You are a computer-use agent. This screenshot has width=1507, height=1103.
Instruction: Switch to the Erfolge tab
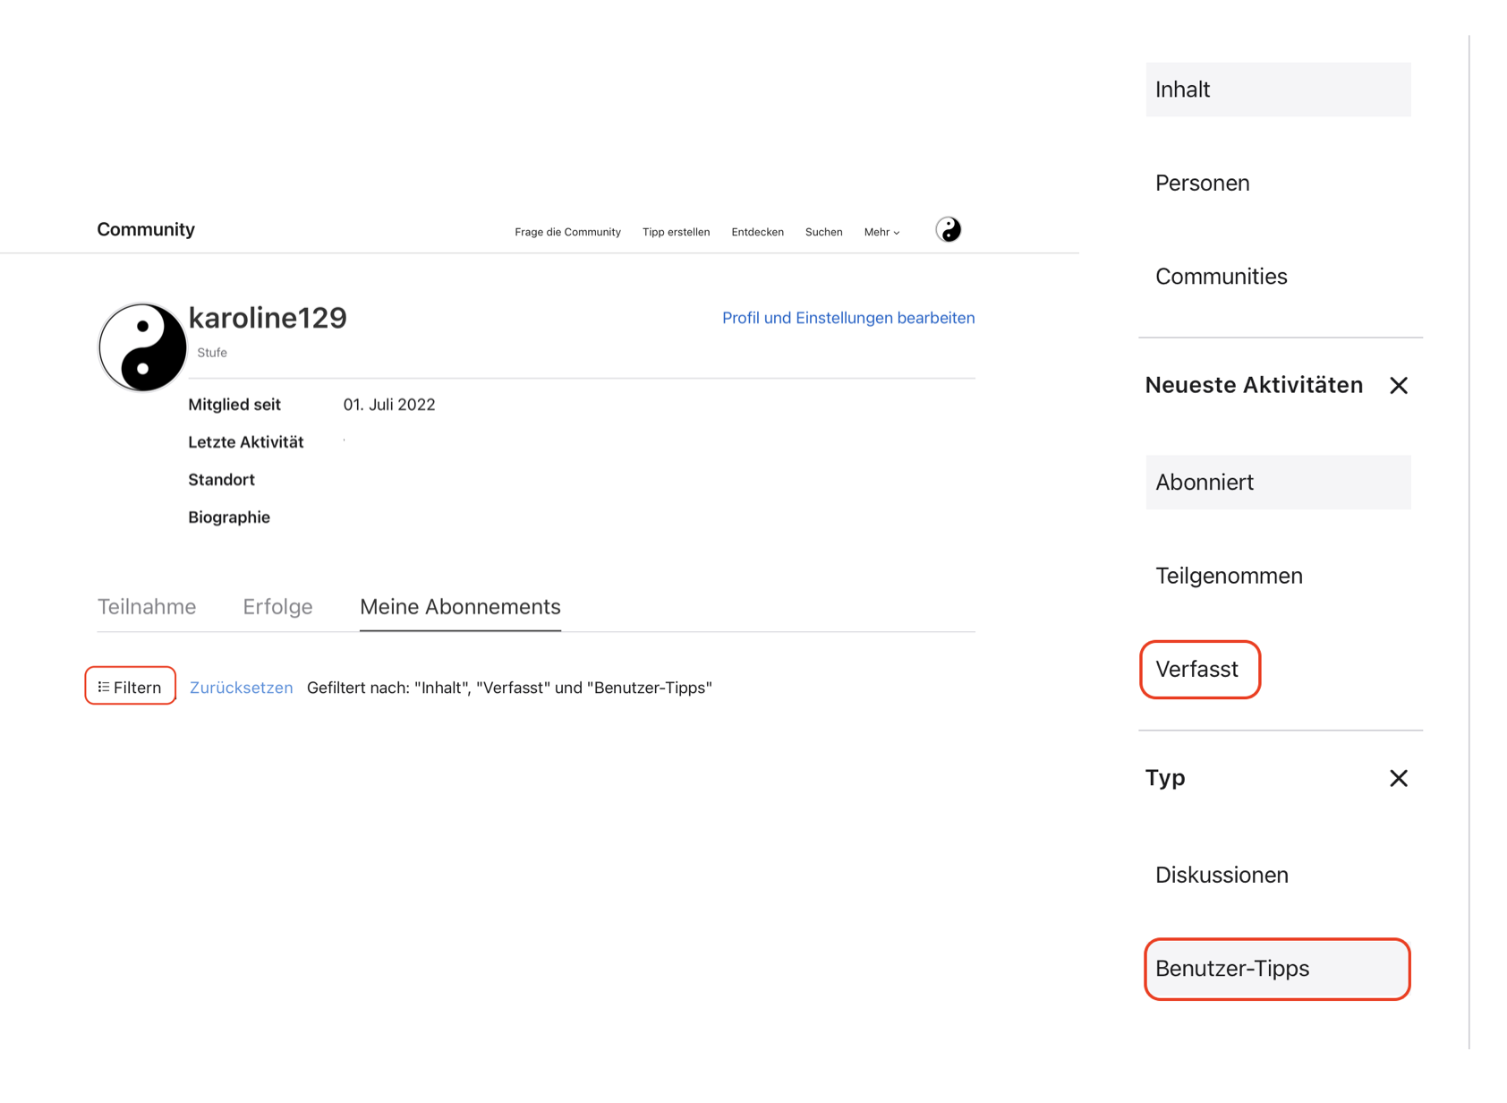pyautogui.click(x=277, y=607)
